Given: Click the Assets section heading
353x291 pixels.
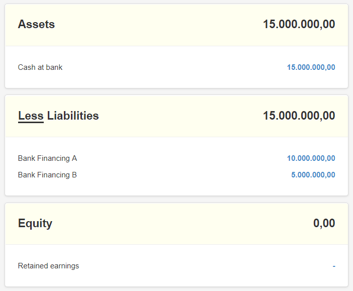Looking at the screenshot, I should pos(36,24).
